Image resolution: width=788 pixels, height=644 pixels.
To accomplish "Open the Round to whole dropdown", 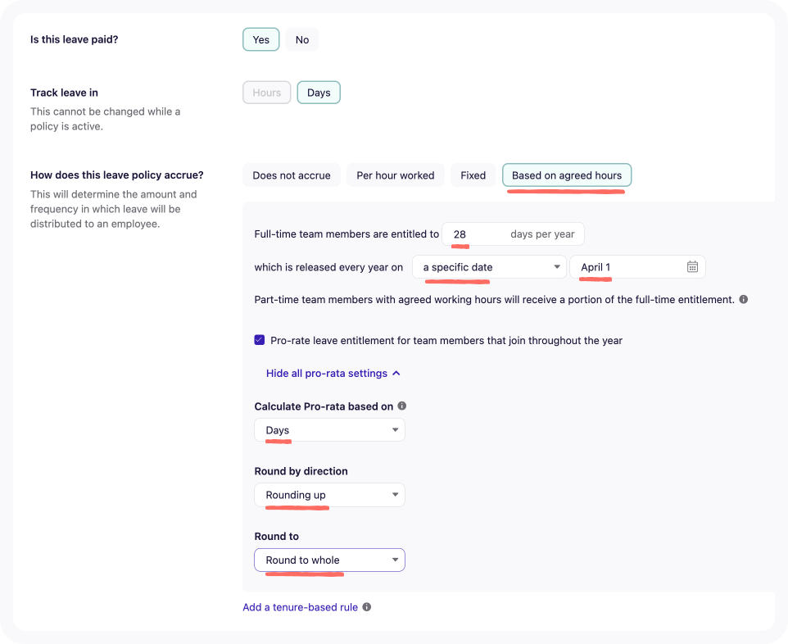I will click(x=329, y=560).
